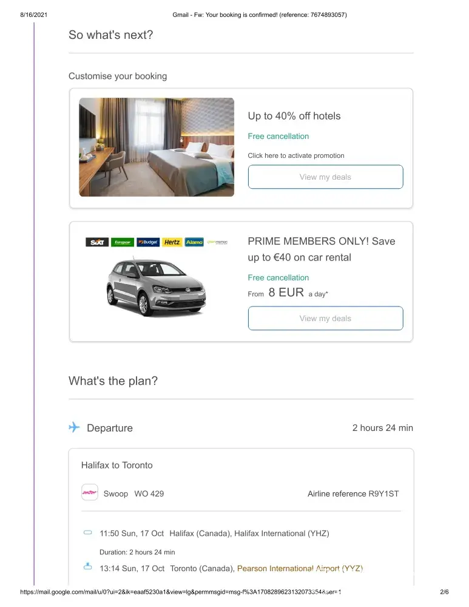
Task: Click the Gmail URL in the page footer
Action: coord(181,592)
